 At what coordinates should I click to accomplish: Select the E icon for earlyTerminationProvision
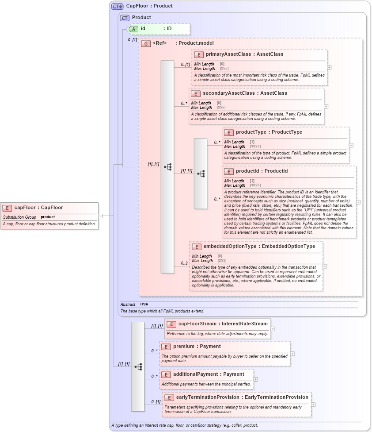(168, 397)
